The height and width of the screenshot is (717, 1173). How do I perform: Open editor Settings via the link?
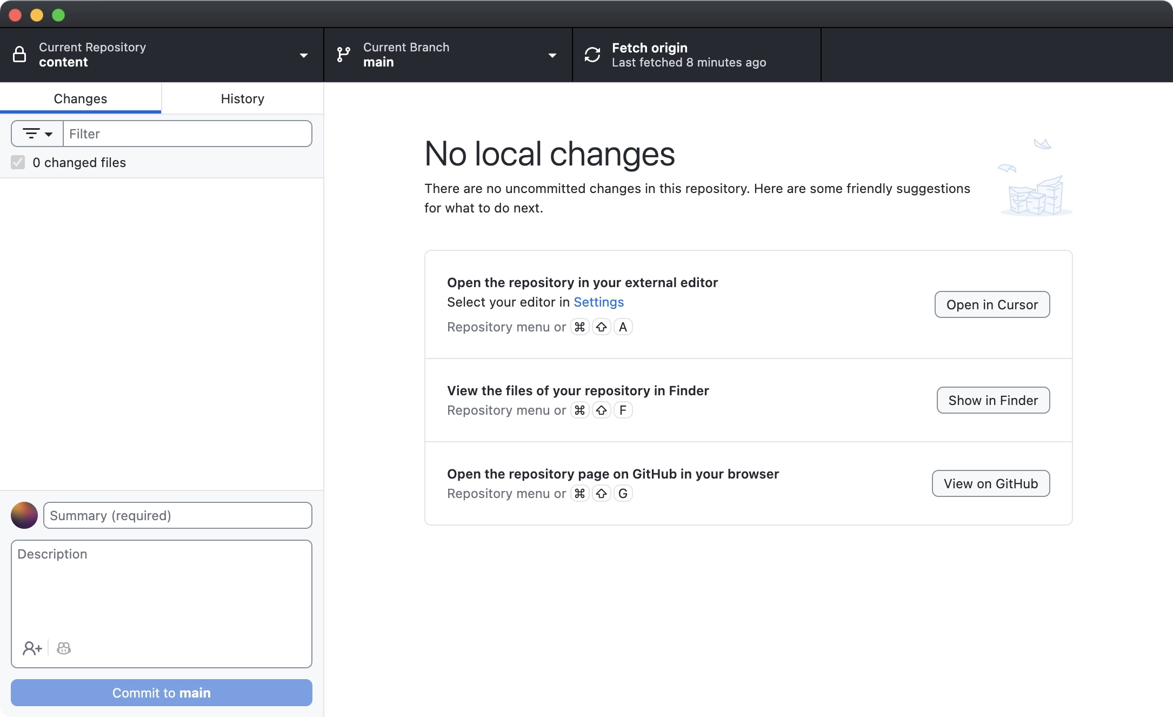click(599, 302)
